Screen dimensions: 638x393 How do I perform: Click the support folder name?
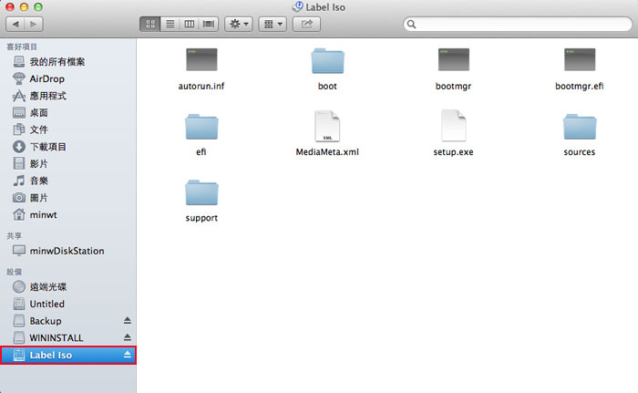tap(201, 218)
